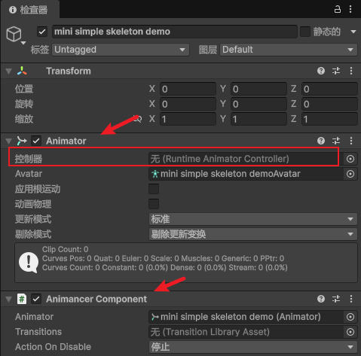Collapse the Transform component foldout
The image size is (361, 356).
9,72
